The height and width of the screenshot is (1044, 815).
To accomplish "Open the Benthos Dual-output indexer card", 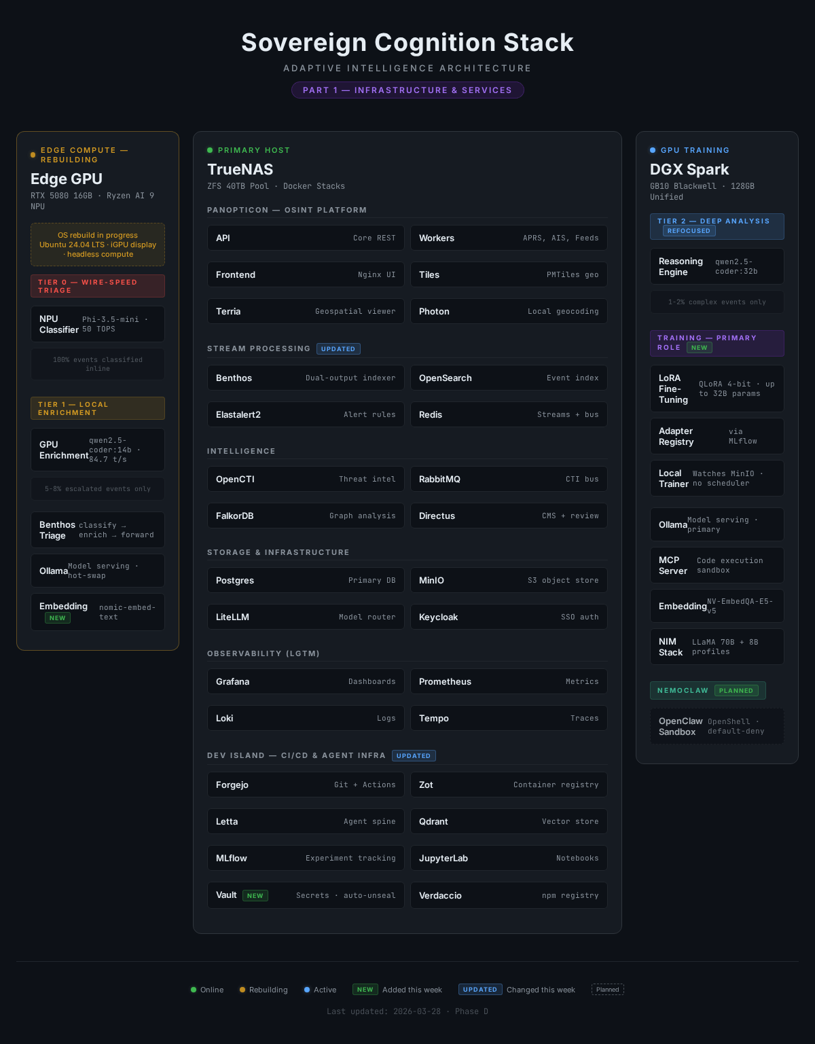I will (x=306, y=378).
